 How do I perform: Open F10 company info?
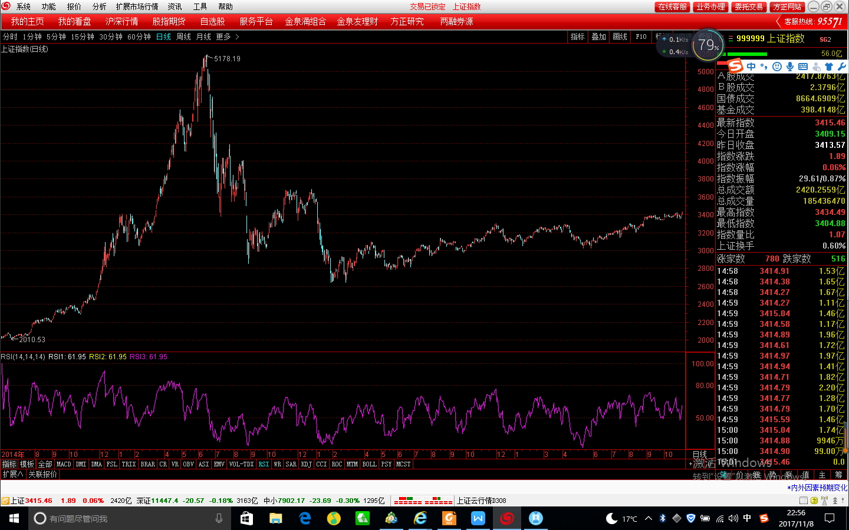coord(641,37)
